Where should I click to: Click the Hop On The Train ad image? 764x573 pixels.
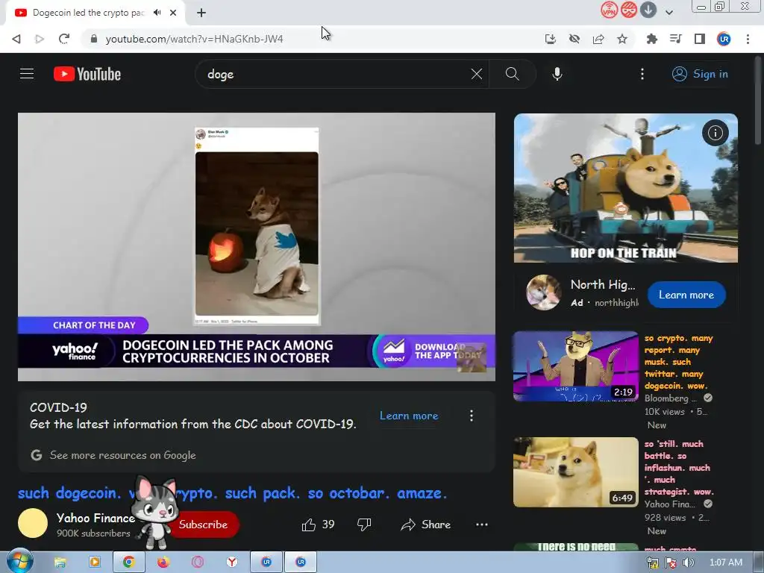point(626,188)
